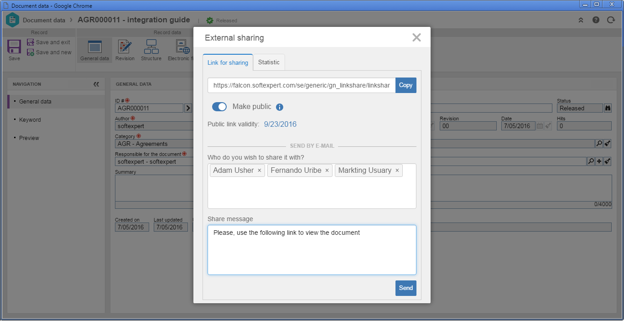This screenshot has width=624, height=321.
Task: Click the 9/23/2016 validity date link
Action: (x=280, y=124)
